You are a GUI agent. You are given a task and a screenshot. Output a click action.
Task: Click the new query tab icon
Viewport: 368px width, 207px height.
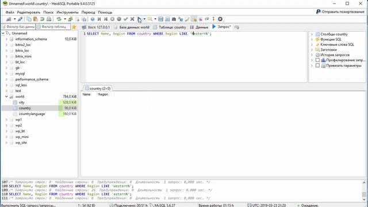[x=237, y=27]
